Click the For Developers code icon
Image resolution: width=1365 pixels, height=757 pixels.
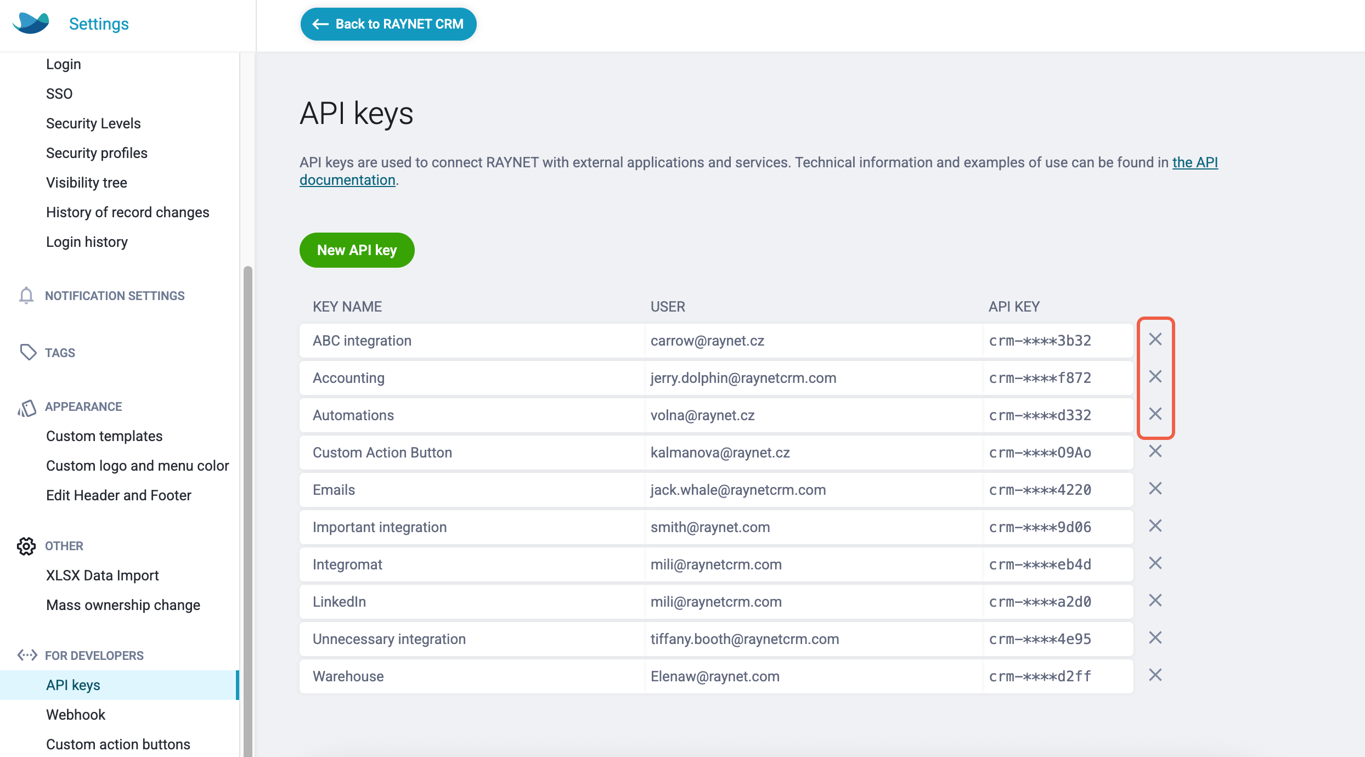[27, 655]
